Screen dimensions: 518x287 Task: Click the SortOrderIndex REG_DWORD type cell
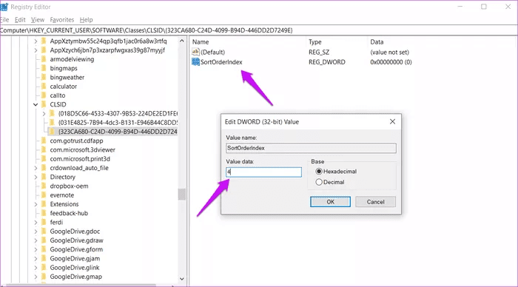pyautogui.click(x=327, y=62)
